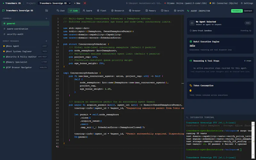Viewport: 256px width, 160px height.
Task: Click the agent avatar icon in No Agent Selected
Action: coord(192,23)
